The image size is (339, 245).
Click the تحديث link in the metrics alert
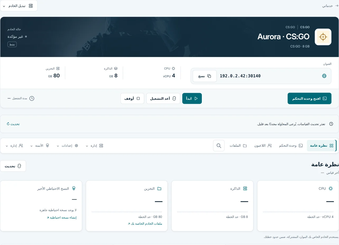point(13,124)
